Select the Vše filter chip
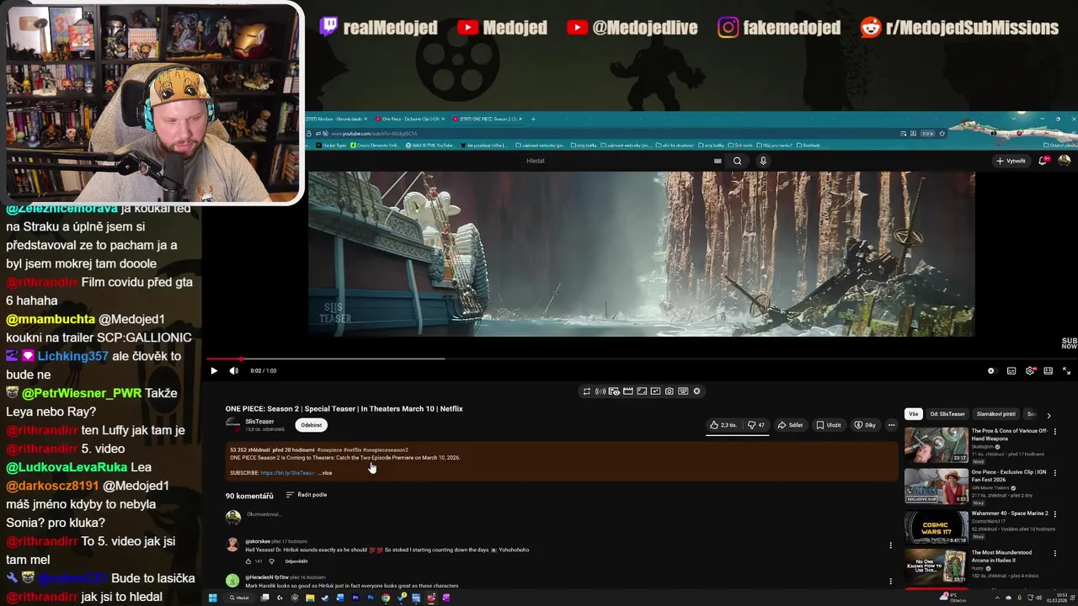Image resolution: width=1078 pixels, height=606 pixels. tap(913, 414)
